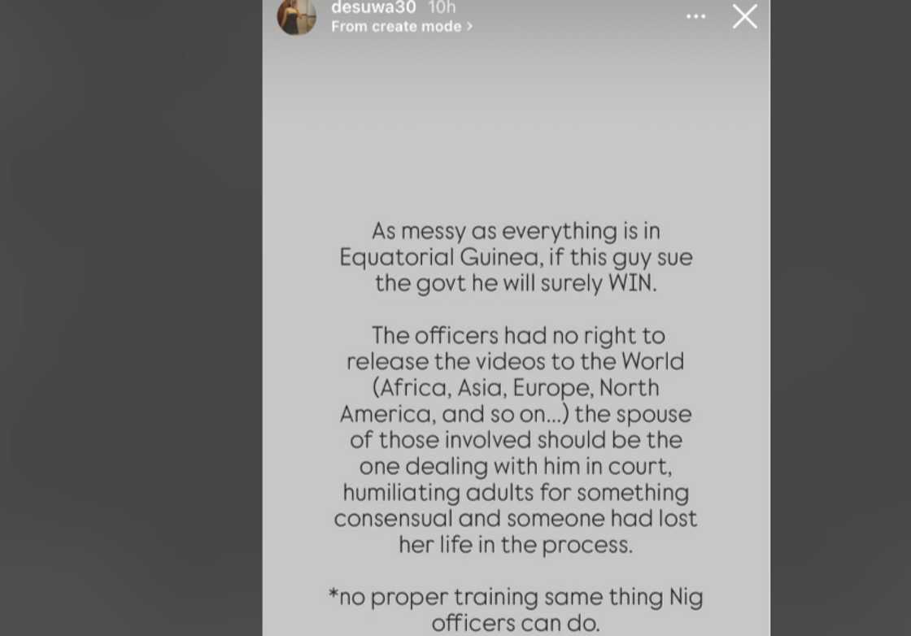The height and width of the screenshot is (636, 911).
Task: Tap the story text about Equatorial Guinea
Action: [x=516, y=256]
